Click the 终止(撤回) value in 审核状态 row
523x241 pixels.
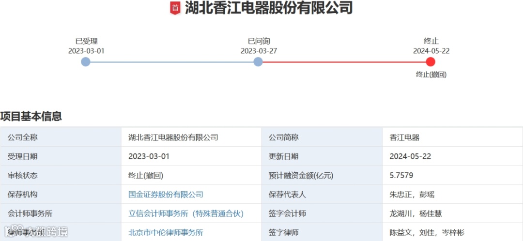[146, 175]
